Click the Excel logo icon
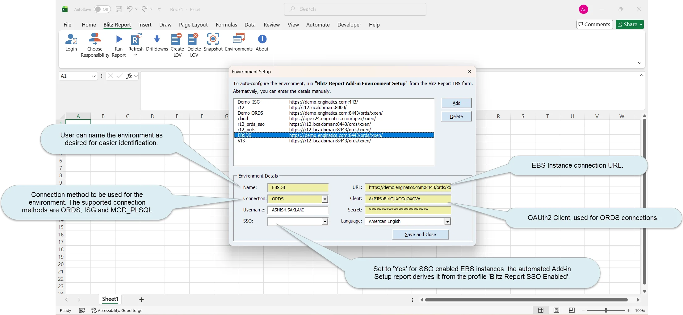683x315 pixels. coord(65,9)
